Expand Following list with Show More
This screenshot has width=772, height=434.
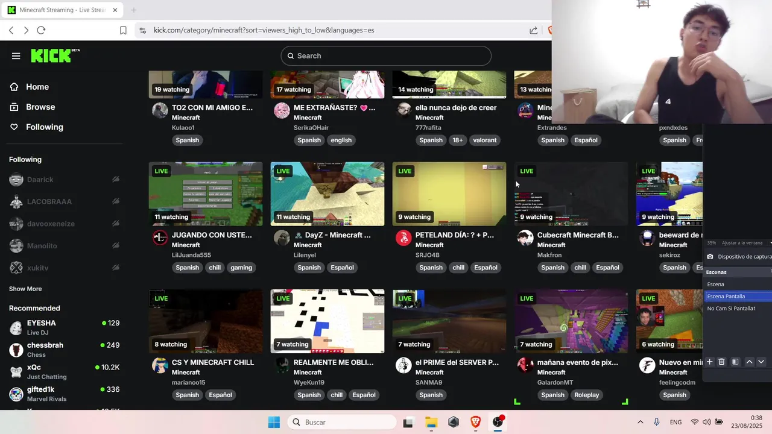point(25,289)
